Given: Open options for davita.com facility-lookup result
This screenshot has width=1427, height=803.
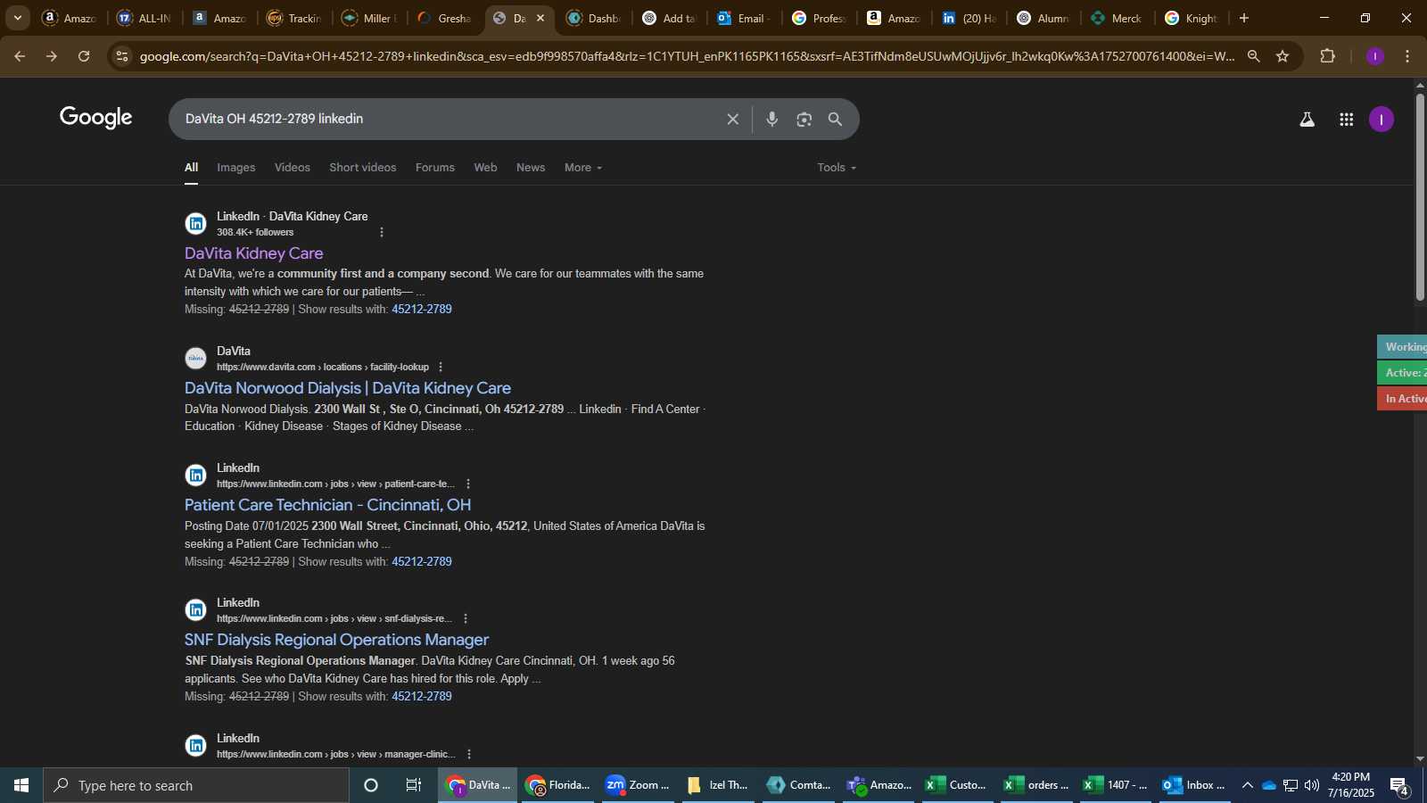Looking at the screenshot, I should 441,368.
